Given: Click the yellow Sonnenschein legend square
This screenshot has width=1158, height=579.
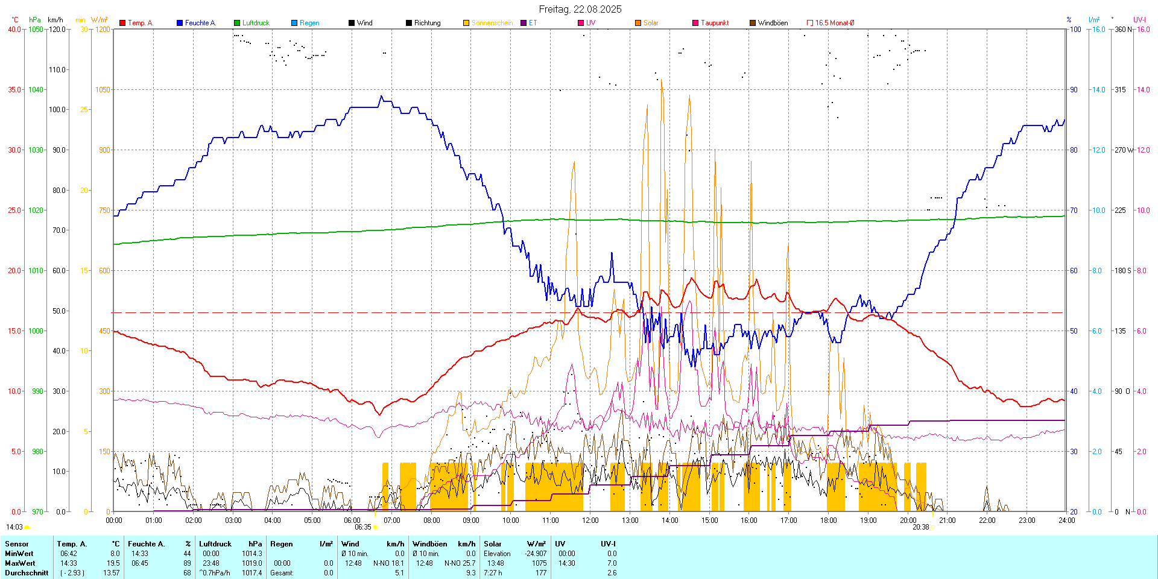Looking at the screenshot, I should (x=466, y=23).
